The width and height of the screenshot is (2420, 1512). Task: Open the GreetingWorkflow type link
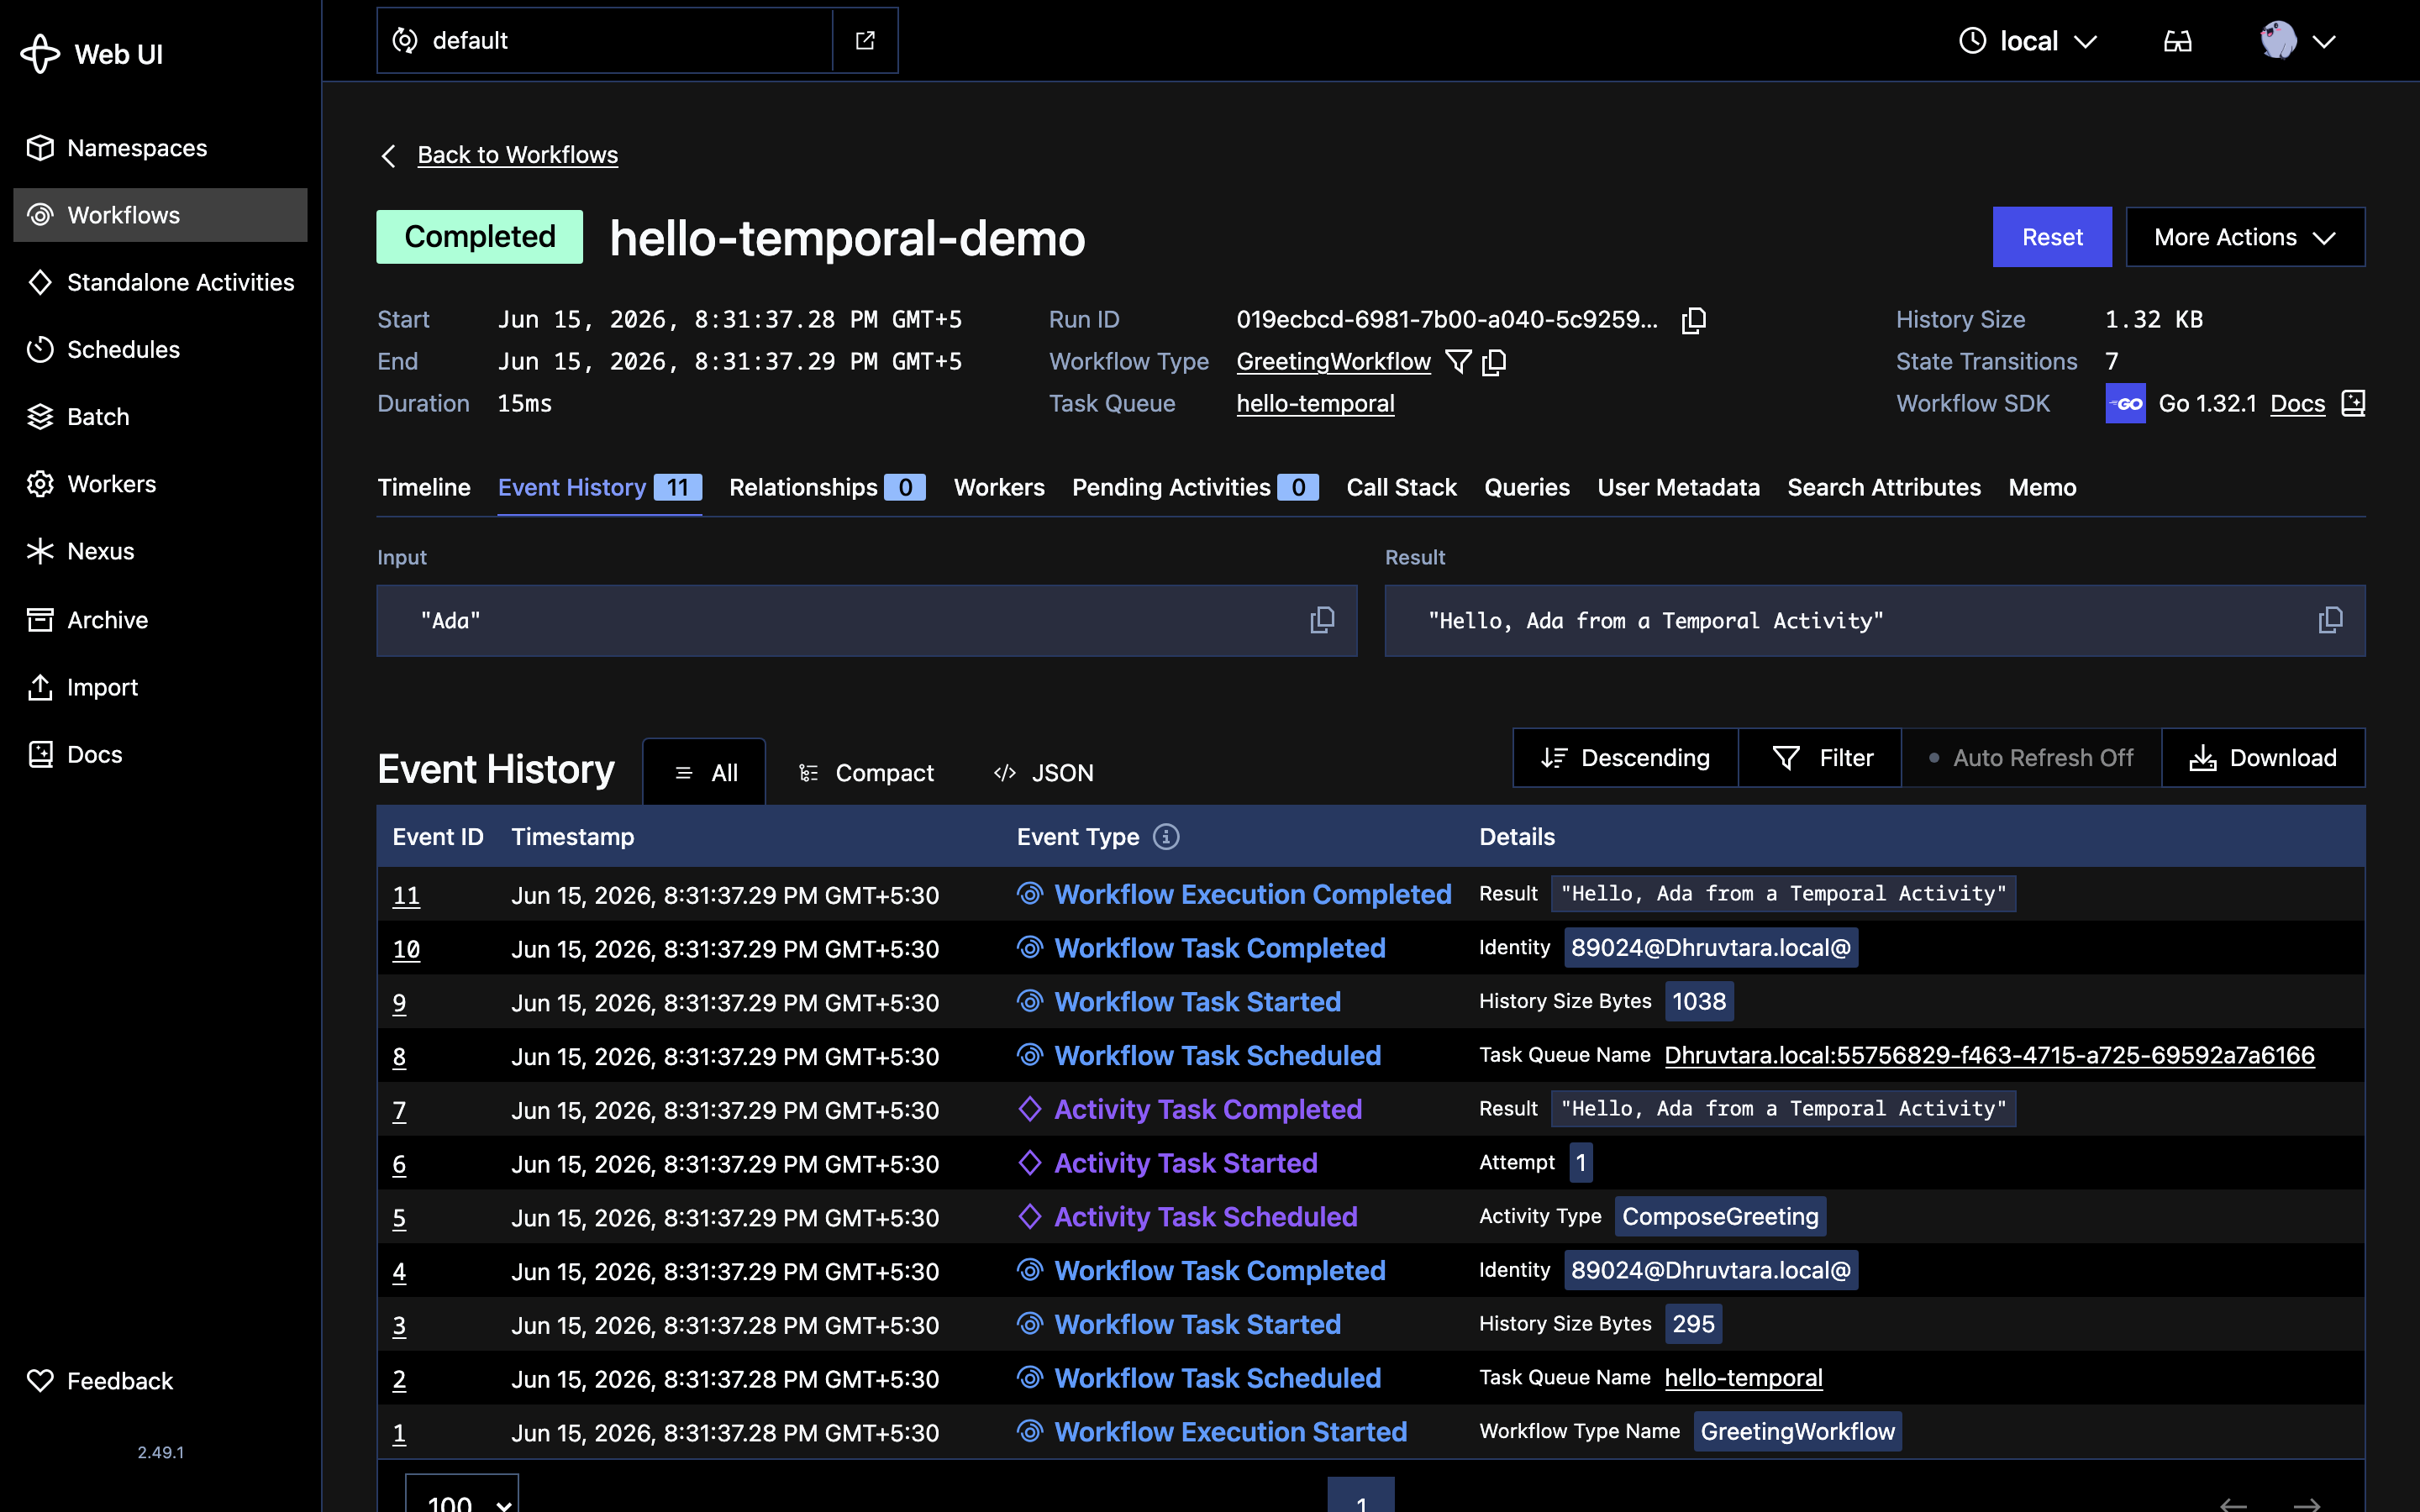[x=1333, y=362]
